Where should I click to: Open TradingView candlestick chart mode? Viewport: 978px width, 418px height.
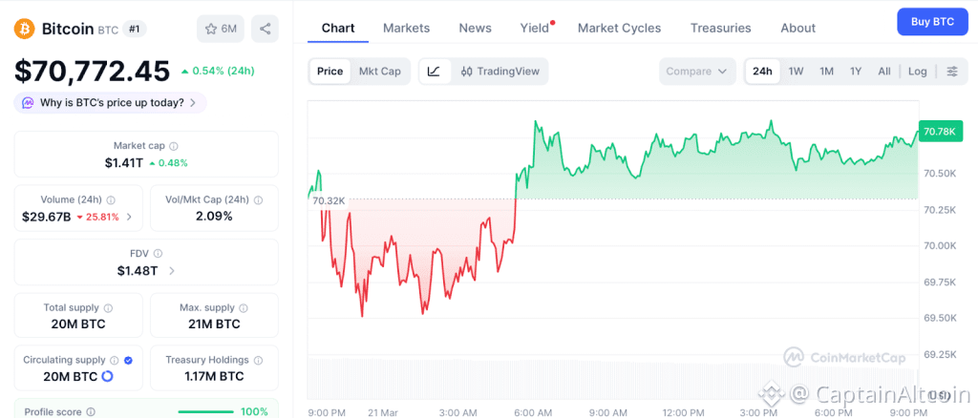[500, 72]
